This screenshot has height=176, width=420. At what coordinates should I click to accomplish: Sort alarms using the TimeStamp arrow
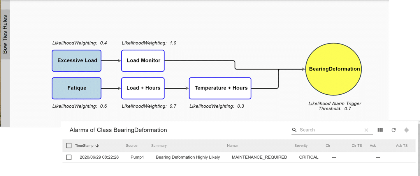pyautogui.click(x=97, y=146)
